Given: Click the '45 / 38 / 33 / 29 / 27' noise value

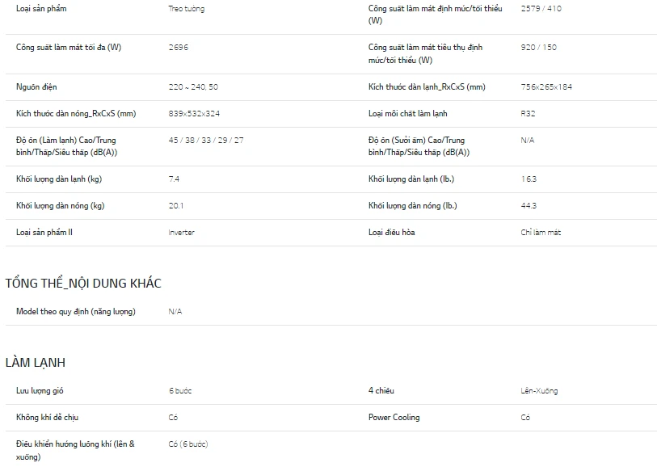Looking at the screenshot, I should click(206, 141).
